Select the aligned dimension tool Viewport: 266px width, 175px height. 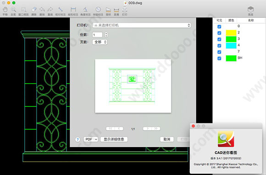tap(61, 11)
